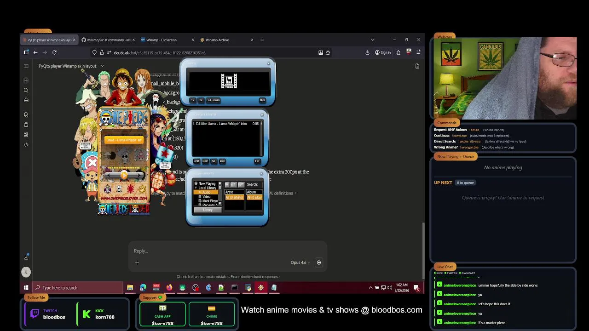The image size is (589, 331).
Task: Open the Windows notification center
Action: click(x=416, y=288)
